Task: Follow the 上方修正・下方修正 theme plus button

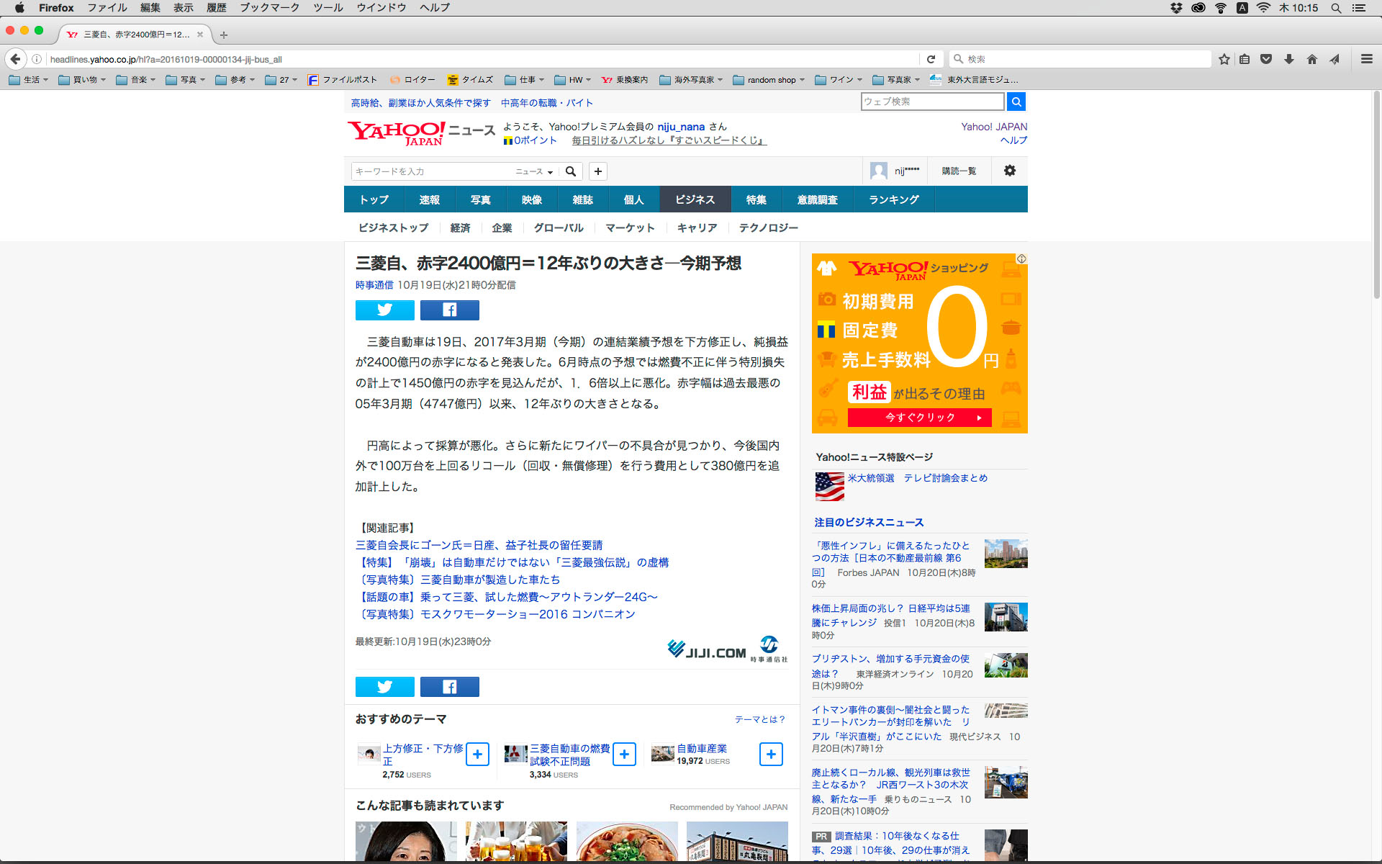Action: coord(477,754)
